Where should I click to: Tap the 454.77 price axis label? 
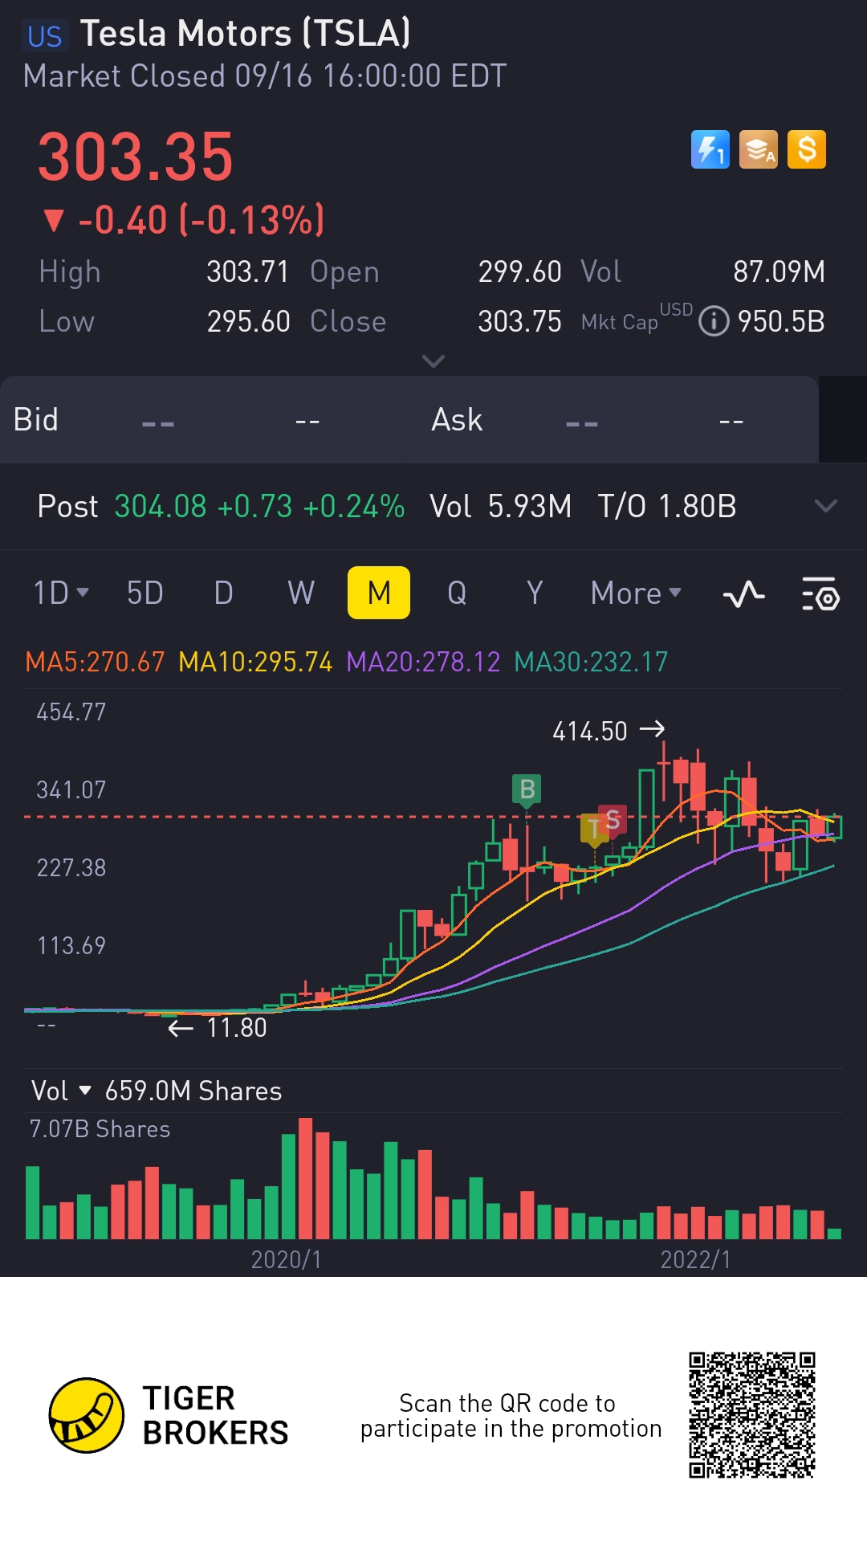(71, 712)
